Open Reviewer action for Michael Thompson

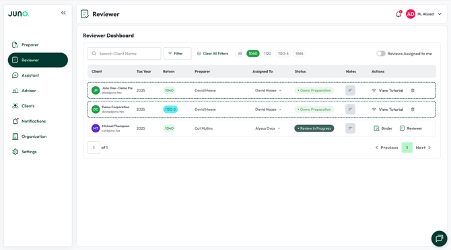tap(411, 128)
